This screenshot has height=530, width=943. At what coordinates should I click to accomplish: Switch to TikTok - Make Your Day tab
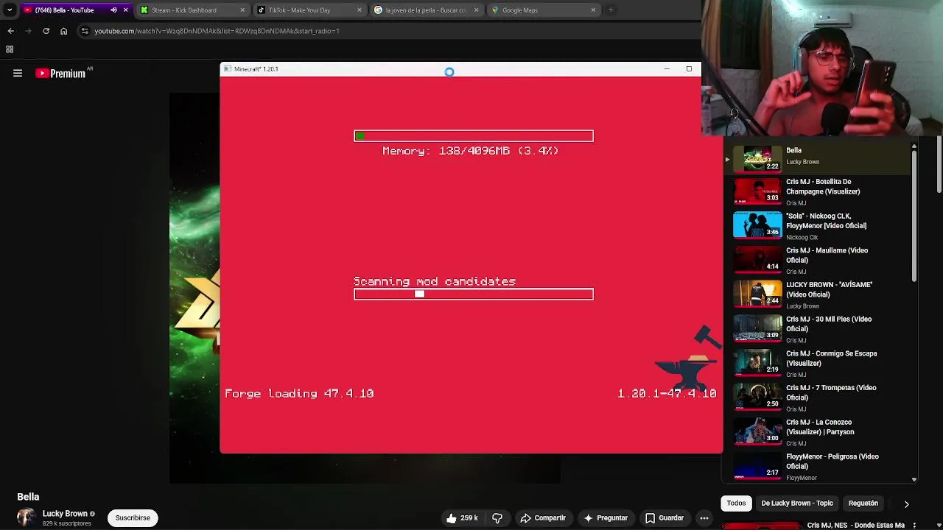pos(309,10)
